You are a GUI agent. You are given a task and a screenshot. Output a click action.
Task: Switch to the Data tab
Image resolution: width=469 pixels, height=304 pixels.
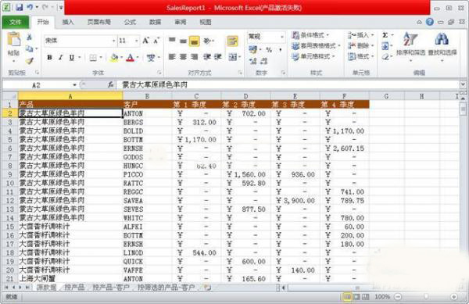(155, 22)
